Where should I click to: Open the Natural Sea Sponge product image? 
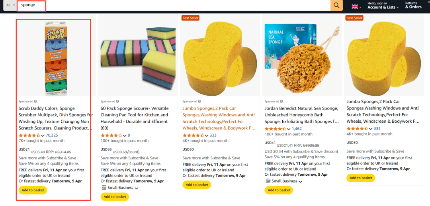pyautogui.click(x=301, y=55)
